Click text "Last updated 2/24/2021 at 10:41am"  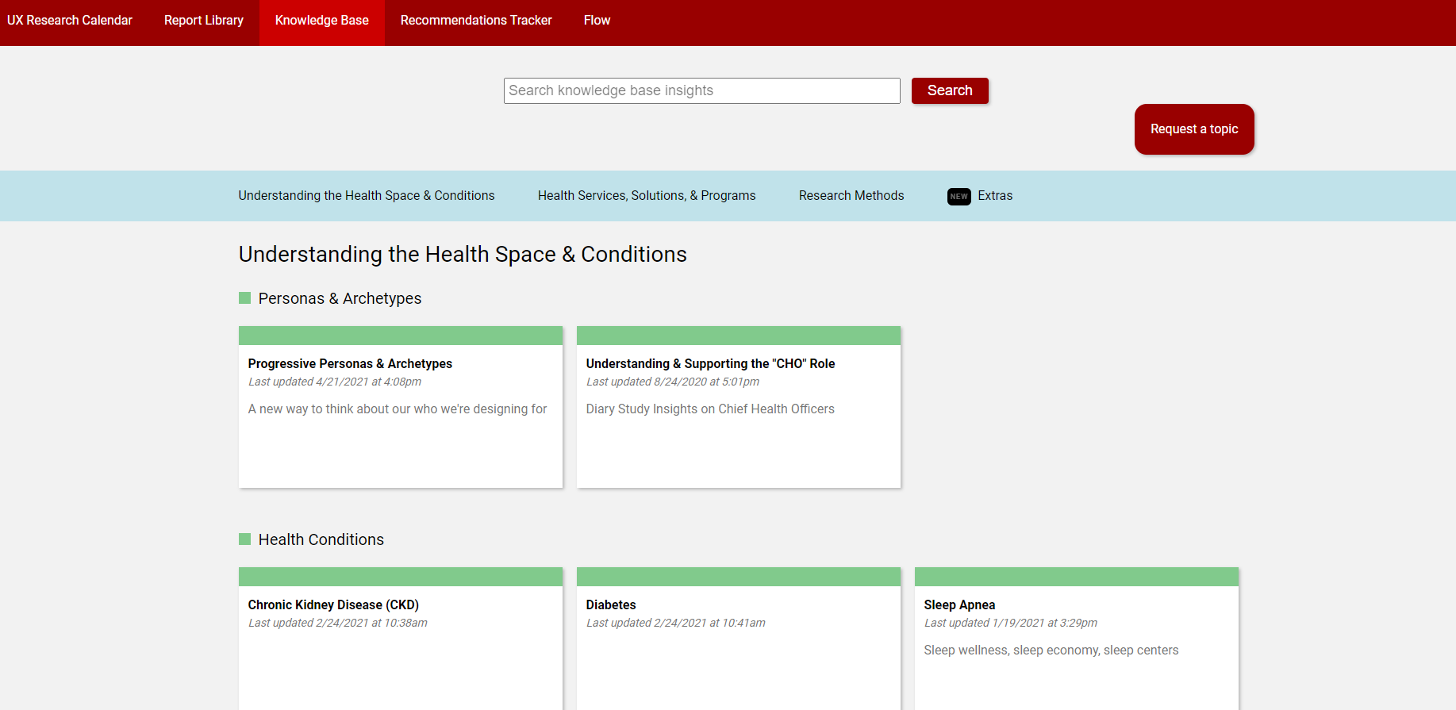(x=676, y=623)
